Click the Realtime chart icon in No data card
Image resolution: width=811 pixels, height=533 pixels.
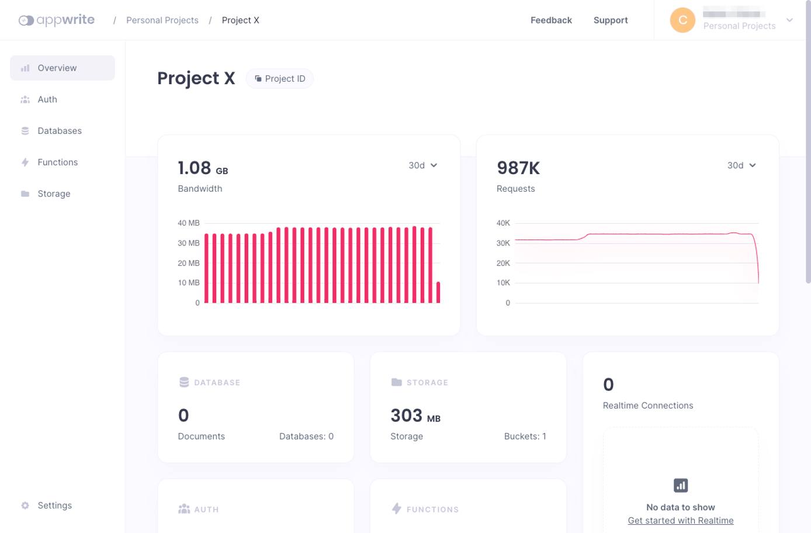click(x=680, y=485)
